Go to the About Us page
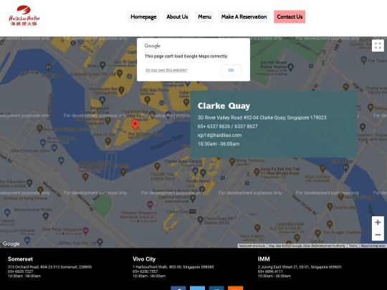This screenshot has width=387, height=290. click(177, 16)
